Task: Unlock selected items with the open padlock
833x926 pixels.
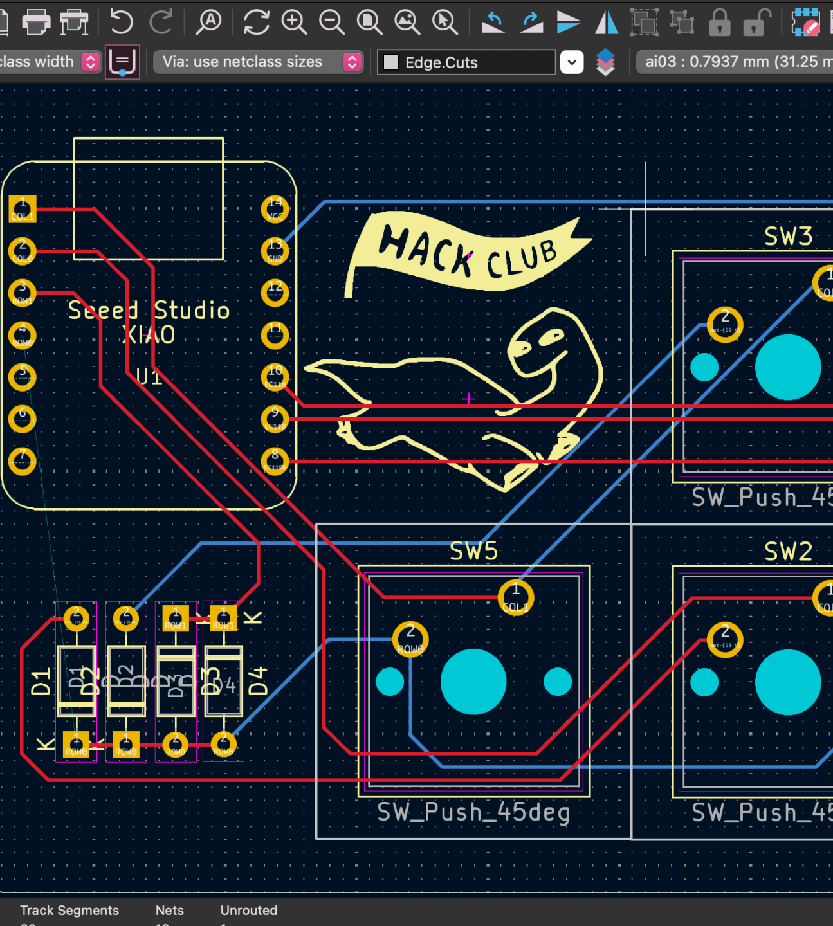Action: coord(755,23)
